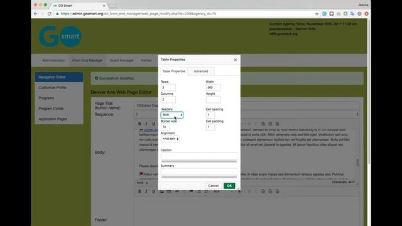The width and height of the screenshot is (402, 226).
Task: Insert table via Footer editor toolbar
Action: 169,191
